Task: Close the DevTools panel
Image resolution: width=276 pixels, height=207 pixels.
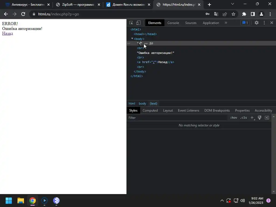Action: click(272, 23)
